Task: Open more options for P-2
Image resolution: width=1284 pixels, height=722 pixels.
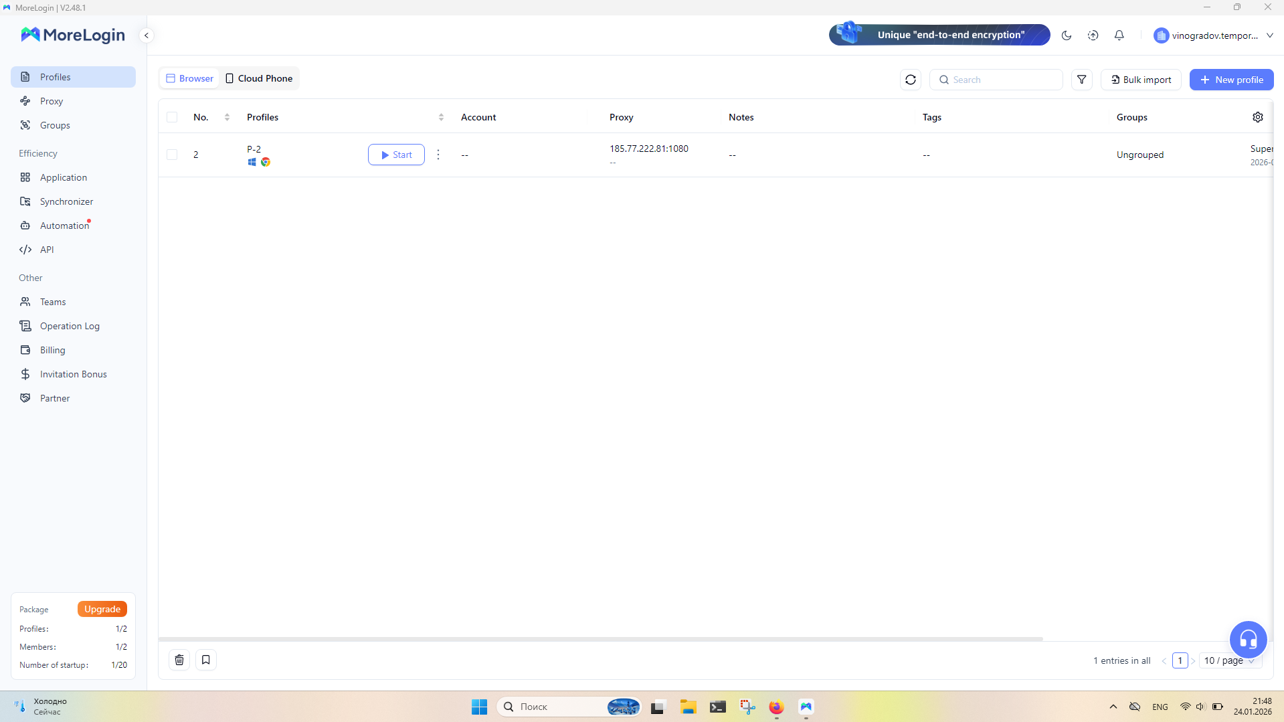Action: coord(438,155)
